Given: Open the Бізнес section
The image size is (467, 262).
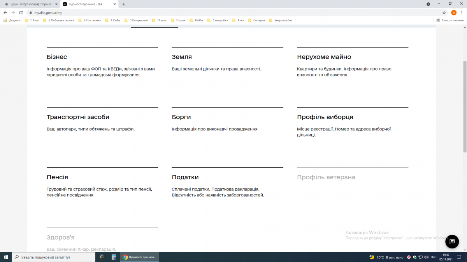Looking at the screenshot, I should pyautogui.click(x=57, y=57).
